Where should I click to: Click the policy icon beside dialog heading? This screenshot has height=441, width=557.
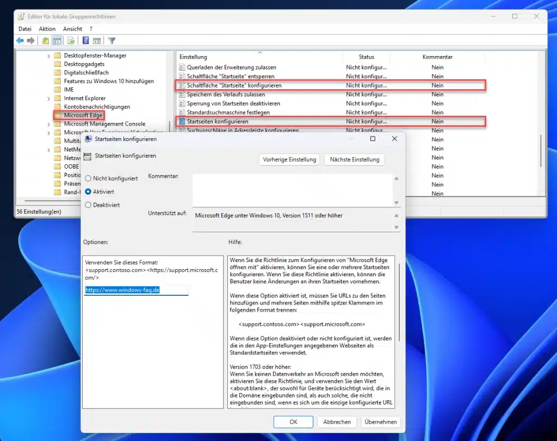pyautogui.click(x=88, y=156)
